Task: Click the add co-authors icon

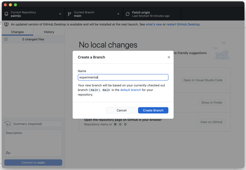Action: pos(8,153)
